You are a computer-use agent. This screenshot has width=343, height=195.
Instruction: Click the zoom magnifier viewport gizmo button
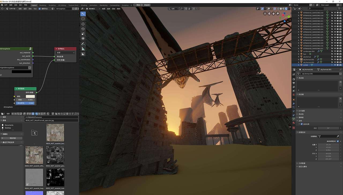[278, 14]
